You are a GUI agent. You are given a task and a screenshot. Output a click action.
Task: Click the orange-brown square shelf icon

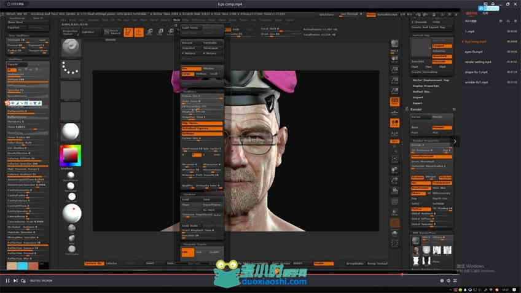(394, 223)
